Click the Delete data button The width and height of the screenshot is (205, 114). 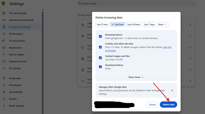click(x=168, y=104)
